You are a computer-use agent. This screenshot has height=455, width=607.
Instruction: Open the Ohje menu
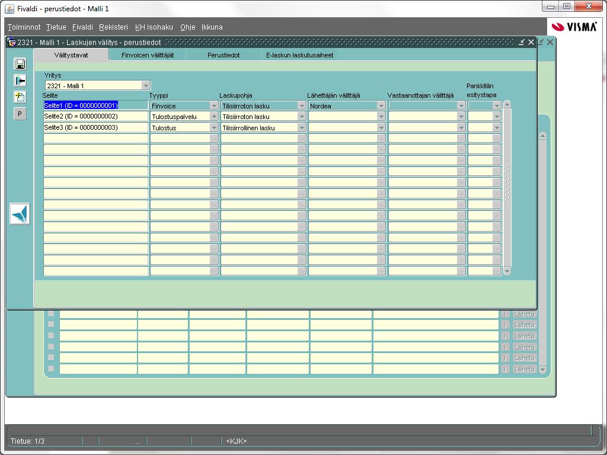point(188,27)
